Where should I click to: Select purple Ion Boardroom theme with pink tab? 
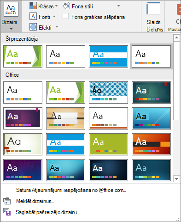tap(23, 118)
